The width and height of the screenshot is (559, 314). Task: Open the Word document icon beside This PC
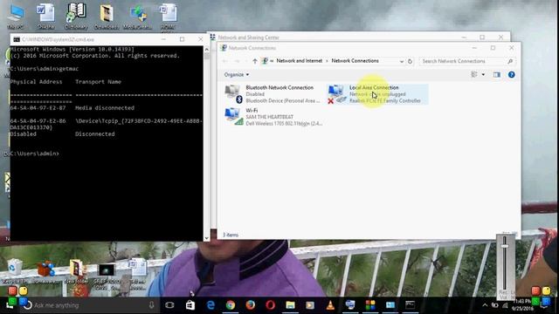click(45, 17)
